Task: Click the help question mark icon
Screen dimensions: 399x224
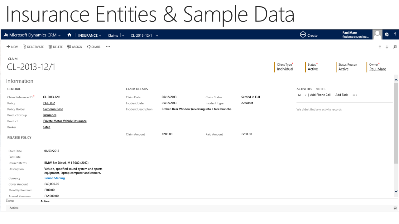Action: tap(395, 35)
